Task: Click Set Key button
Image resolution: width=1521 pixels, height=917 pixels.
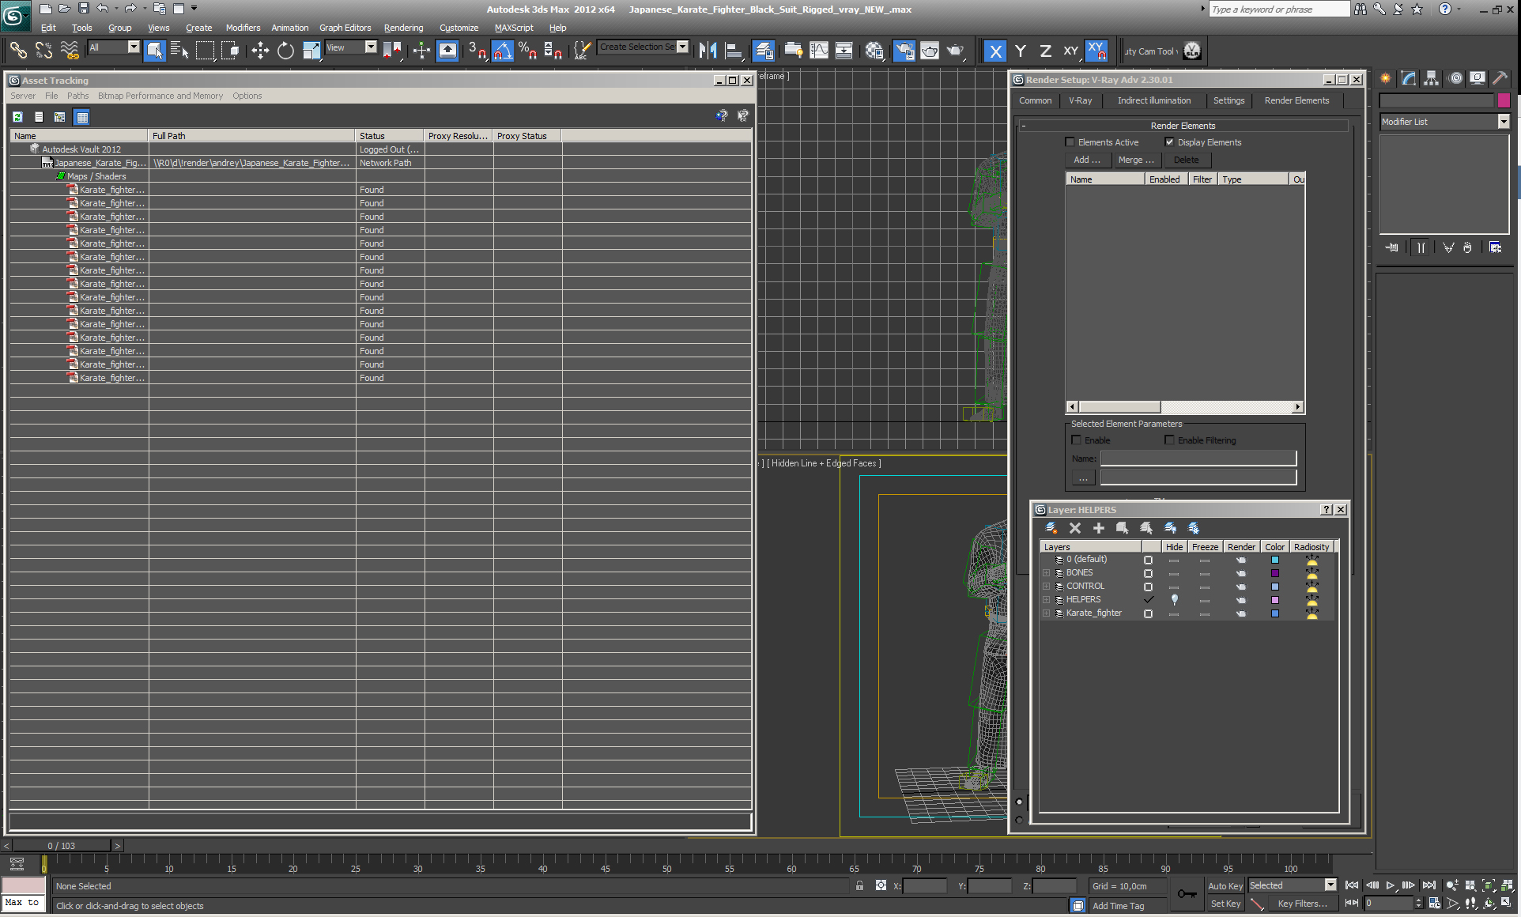Action: click(1225, 904)
